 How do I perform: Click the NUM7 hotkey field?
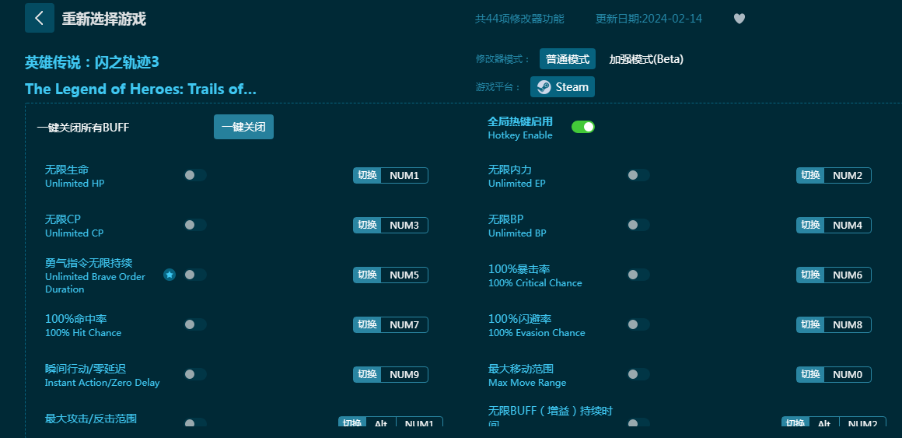click(x=404, y=324)
